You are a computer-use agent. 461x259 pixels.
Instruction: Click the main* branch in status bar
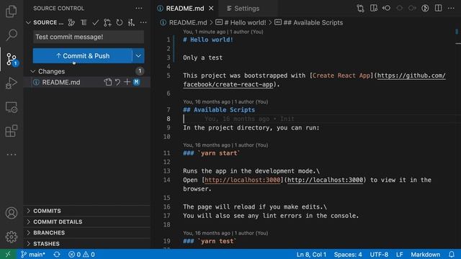click(x=33, y=254)
